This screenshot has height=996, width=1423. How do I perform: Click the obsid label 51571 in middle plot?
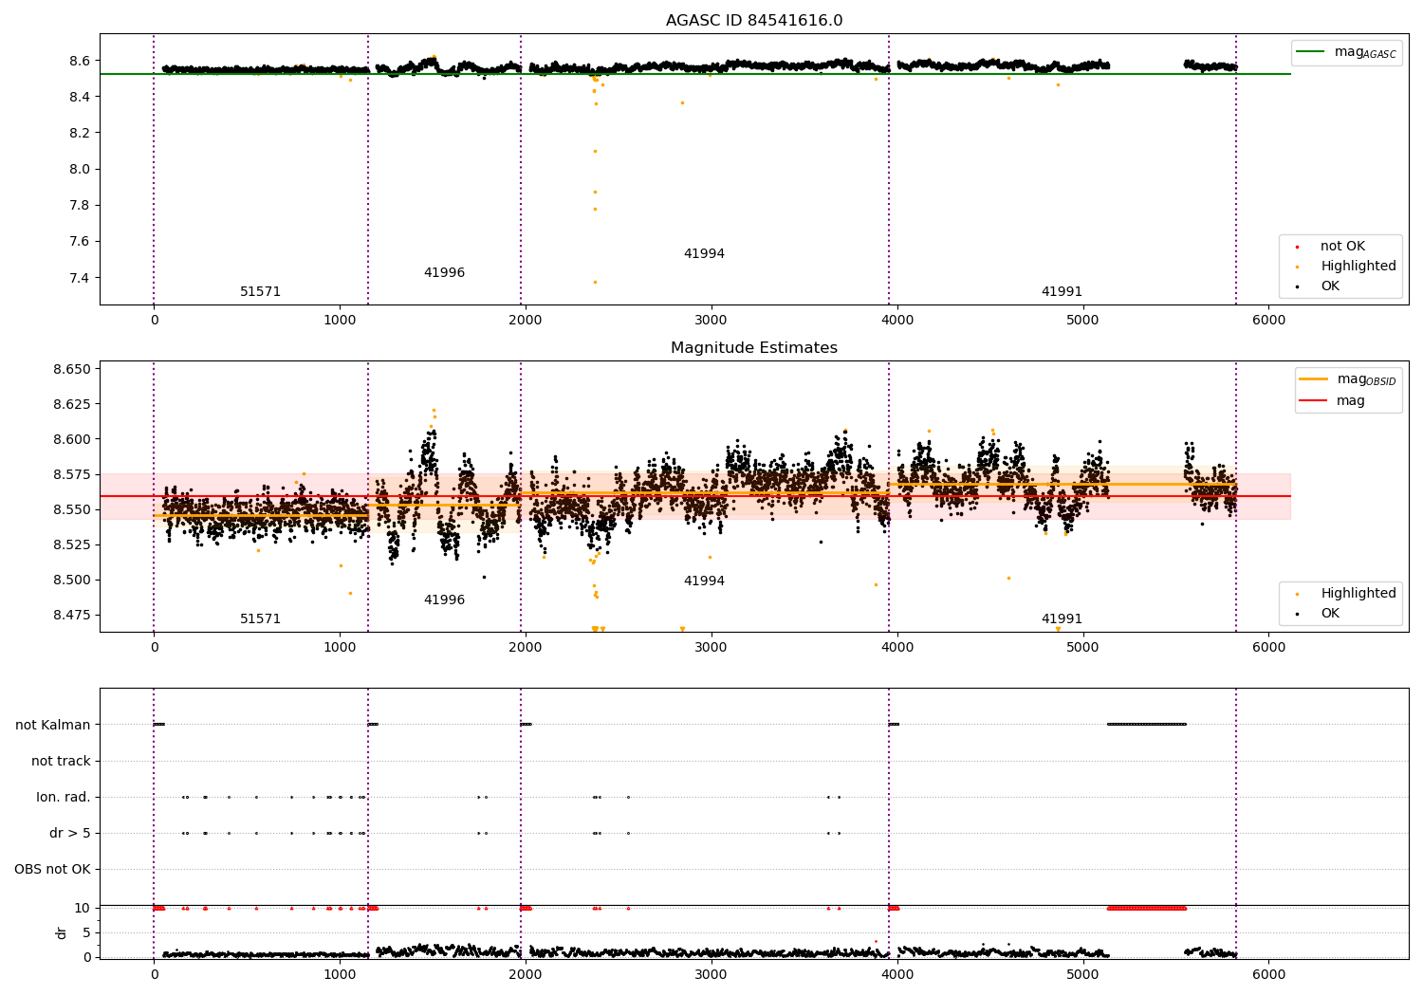pos(260,619)
